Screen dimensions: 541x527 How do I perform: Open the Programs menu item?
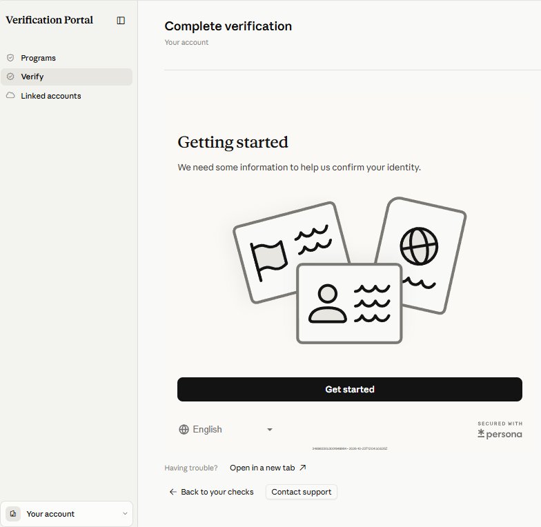pos(66,58)
